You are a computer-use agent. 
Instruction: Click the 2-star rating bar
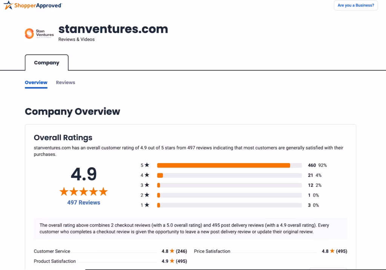click(229, 195)
